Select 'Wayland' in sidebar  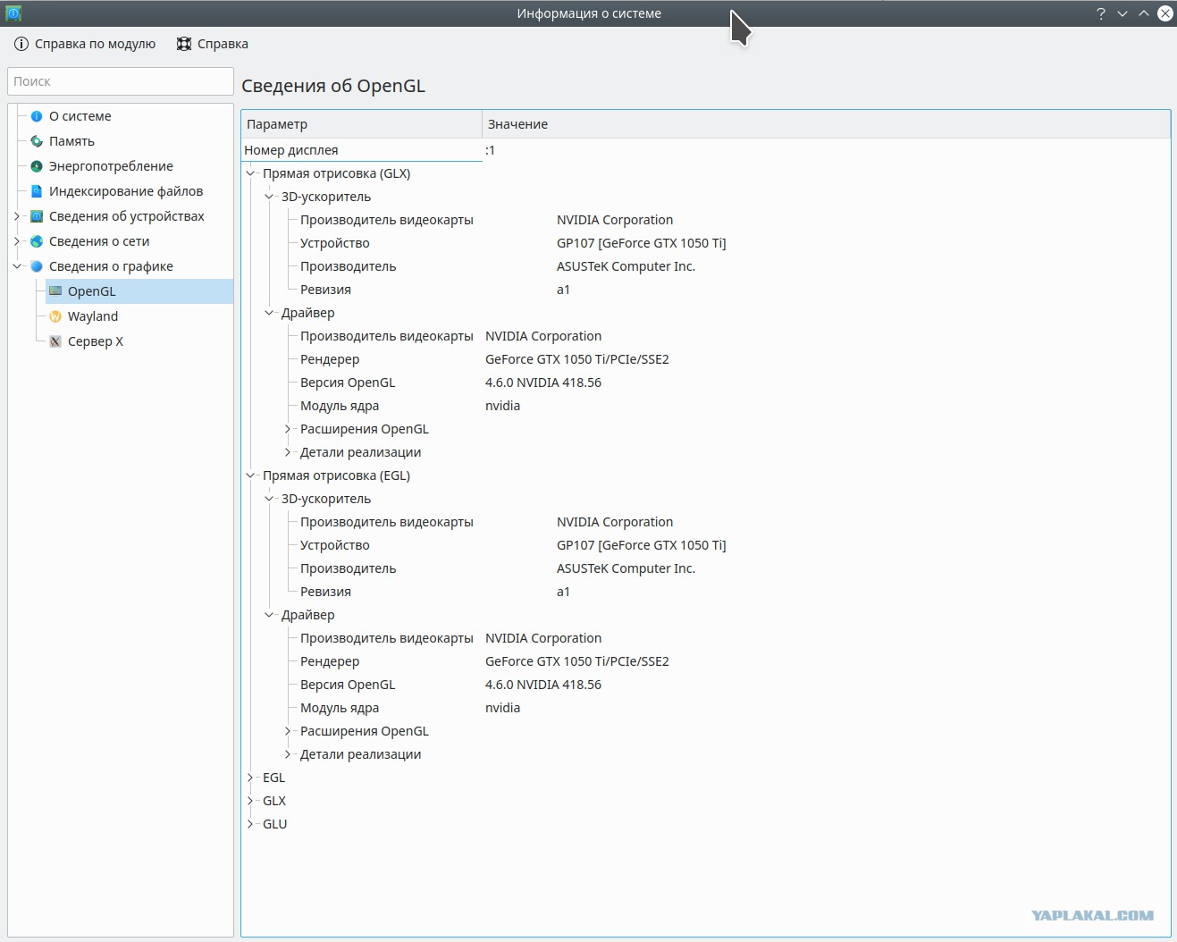tap(93, 316)
